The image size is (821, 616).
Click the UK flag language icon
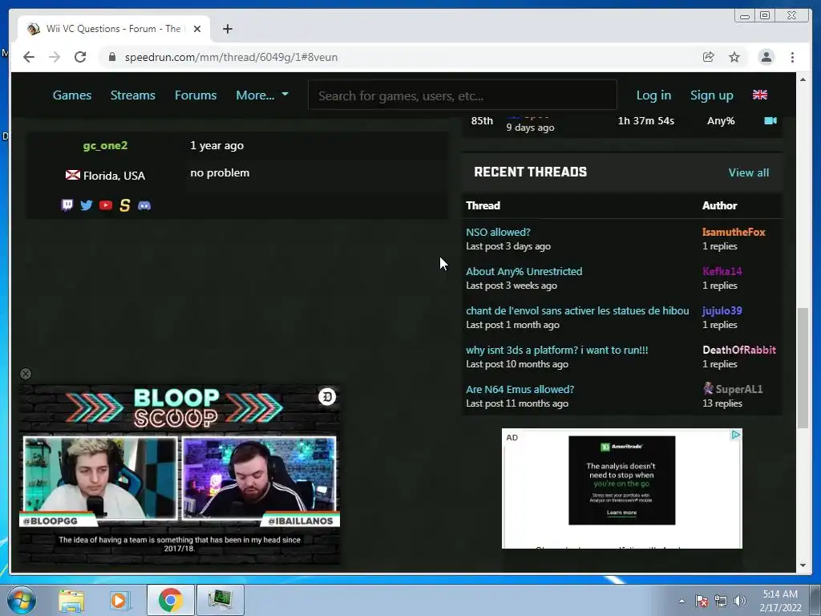[760, 95]
